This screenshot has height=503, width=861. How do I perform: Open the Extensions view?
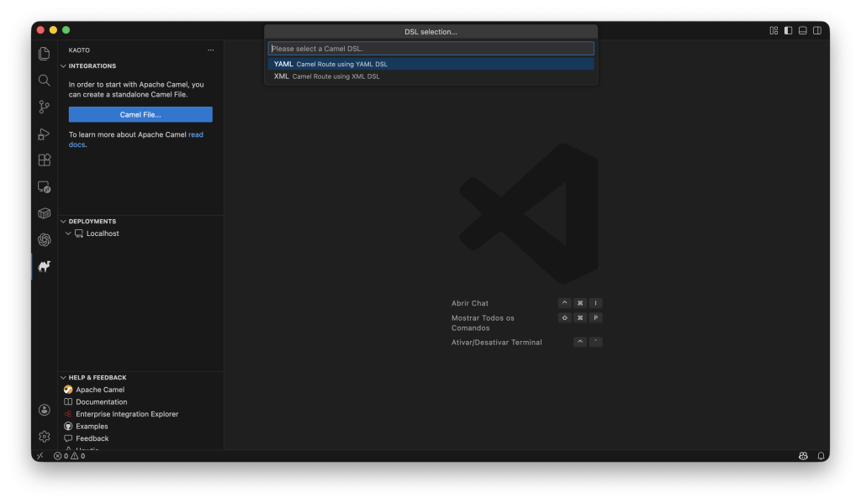[45, 160]
